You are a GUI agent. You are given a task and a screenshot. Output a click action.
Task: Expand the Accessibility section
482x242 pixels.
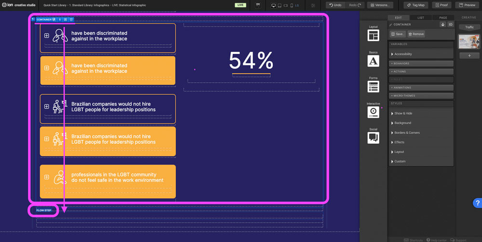pos(403,54)
